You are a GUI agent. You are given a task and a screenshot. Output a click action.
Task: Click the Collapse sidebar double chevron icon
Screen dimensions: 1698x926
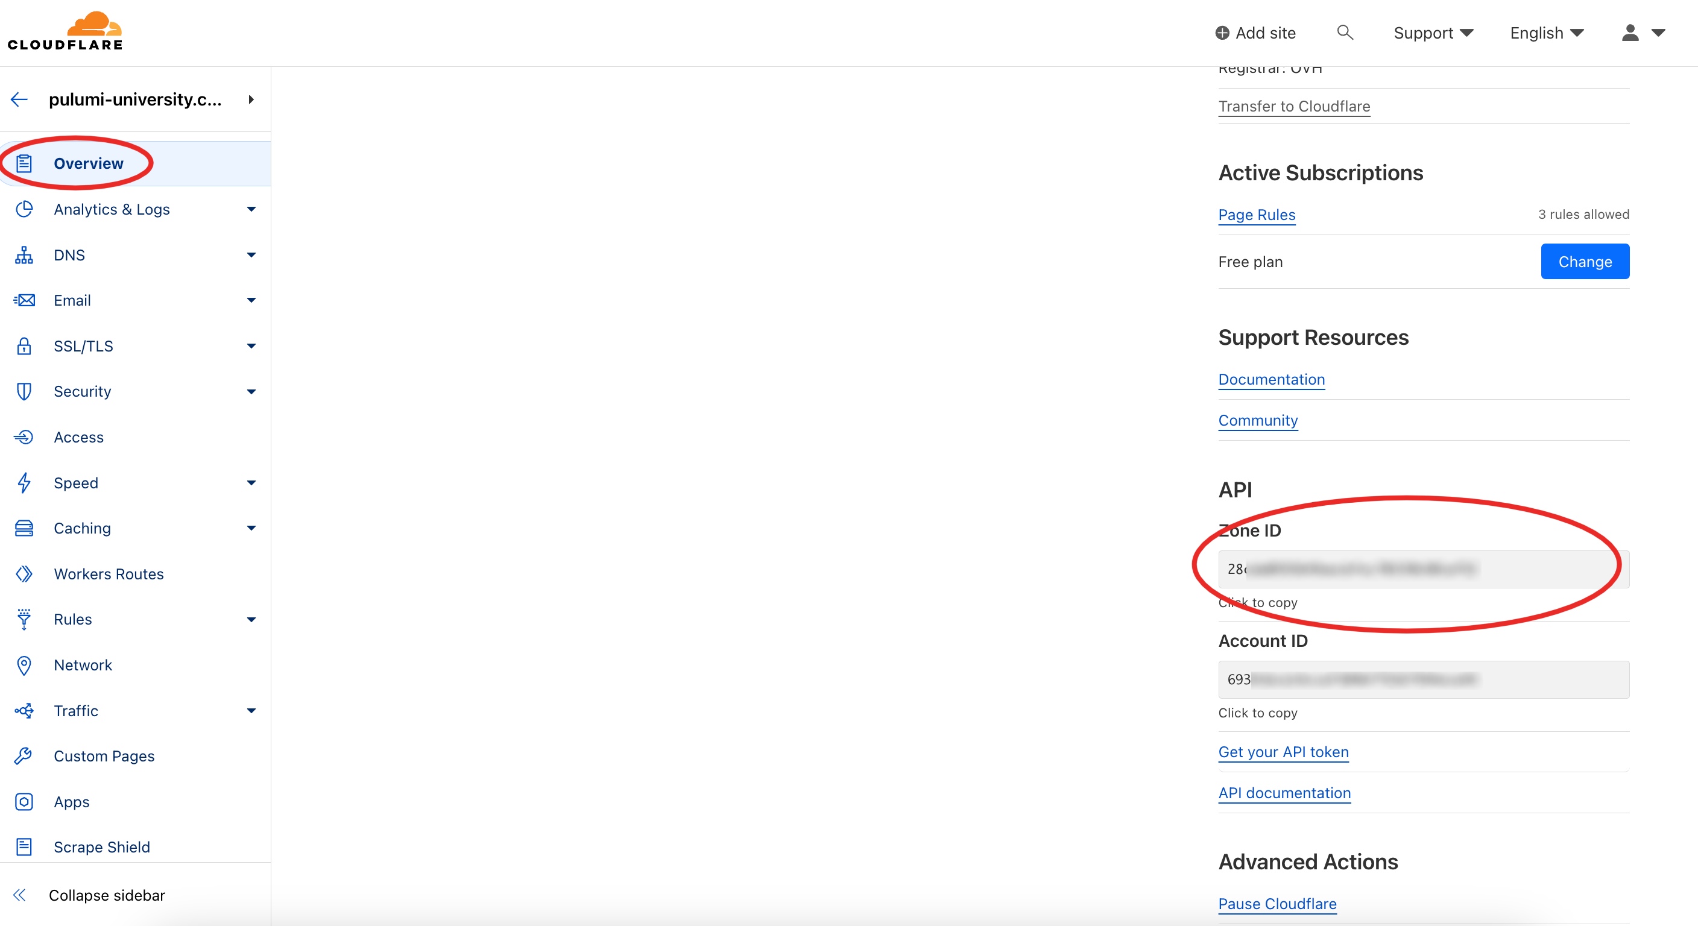pyautogui.click(x=20, y=895)
